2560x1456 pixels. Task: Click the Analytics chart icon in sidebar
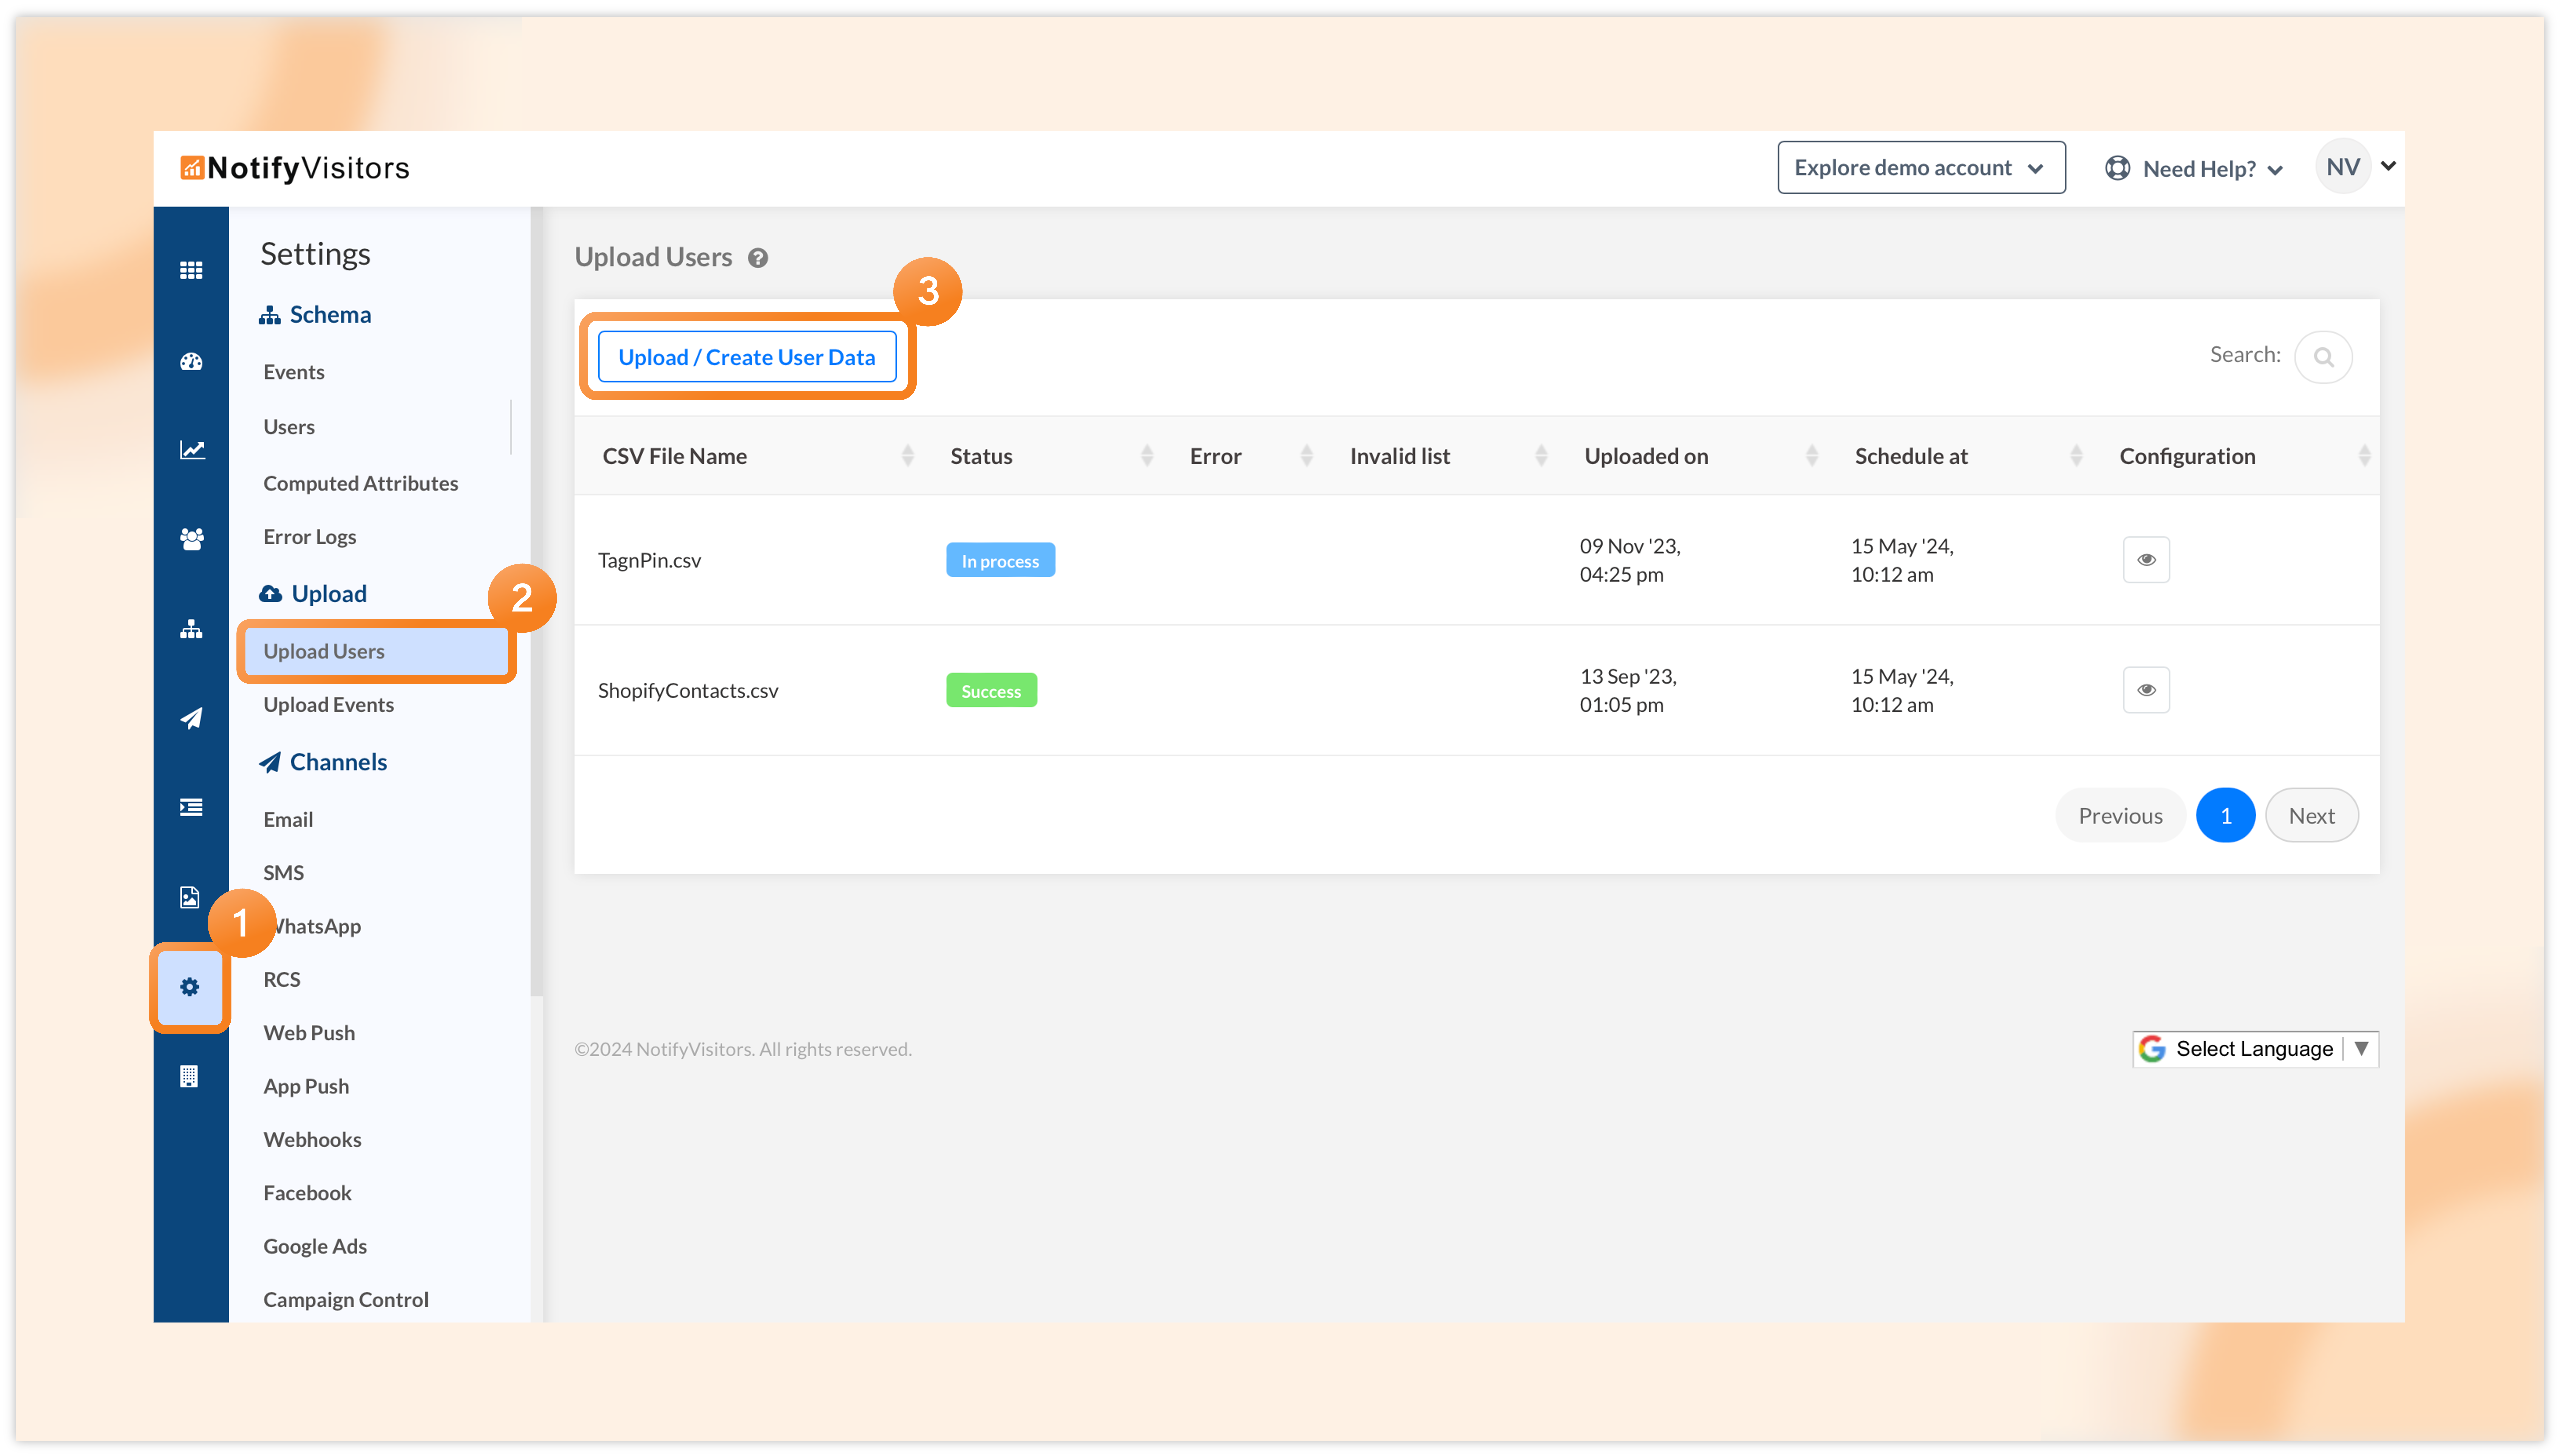tap(192, 448)
